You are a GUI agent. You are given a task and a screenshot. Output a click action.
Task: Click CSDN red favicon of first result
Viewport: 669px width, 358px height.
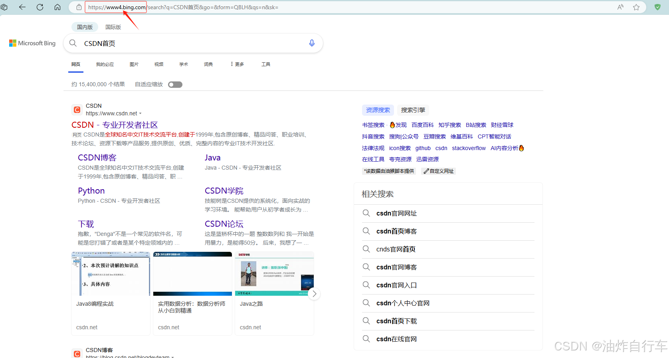click(77, 110)
